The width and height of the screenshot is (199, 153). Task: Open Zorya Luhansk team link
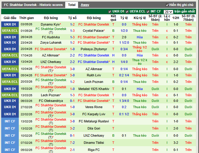51,42
